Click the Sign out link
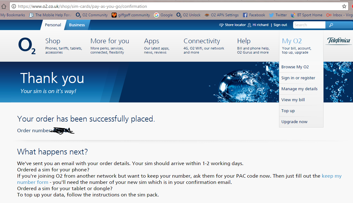This screenshot has height=203, width=353. click(x=280, y=25)
